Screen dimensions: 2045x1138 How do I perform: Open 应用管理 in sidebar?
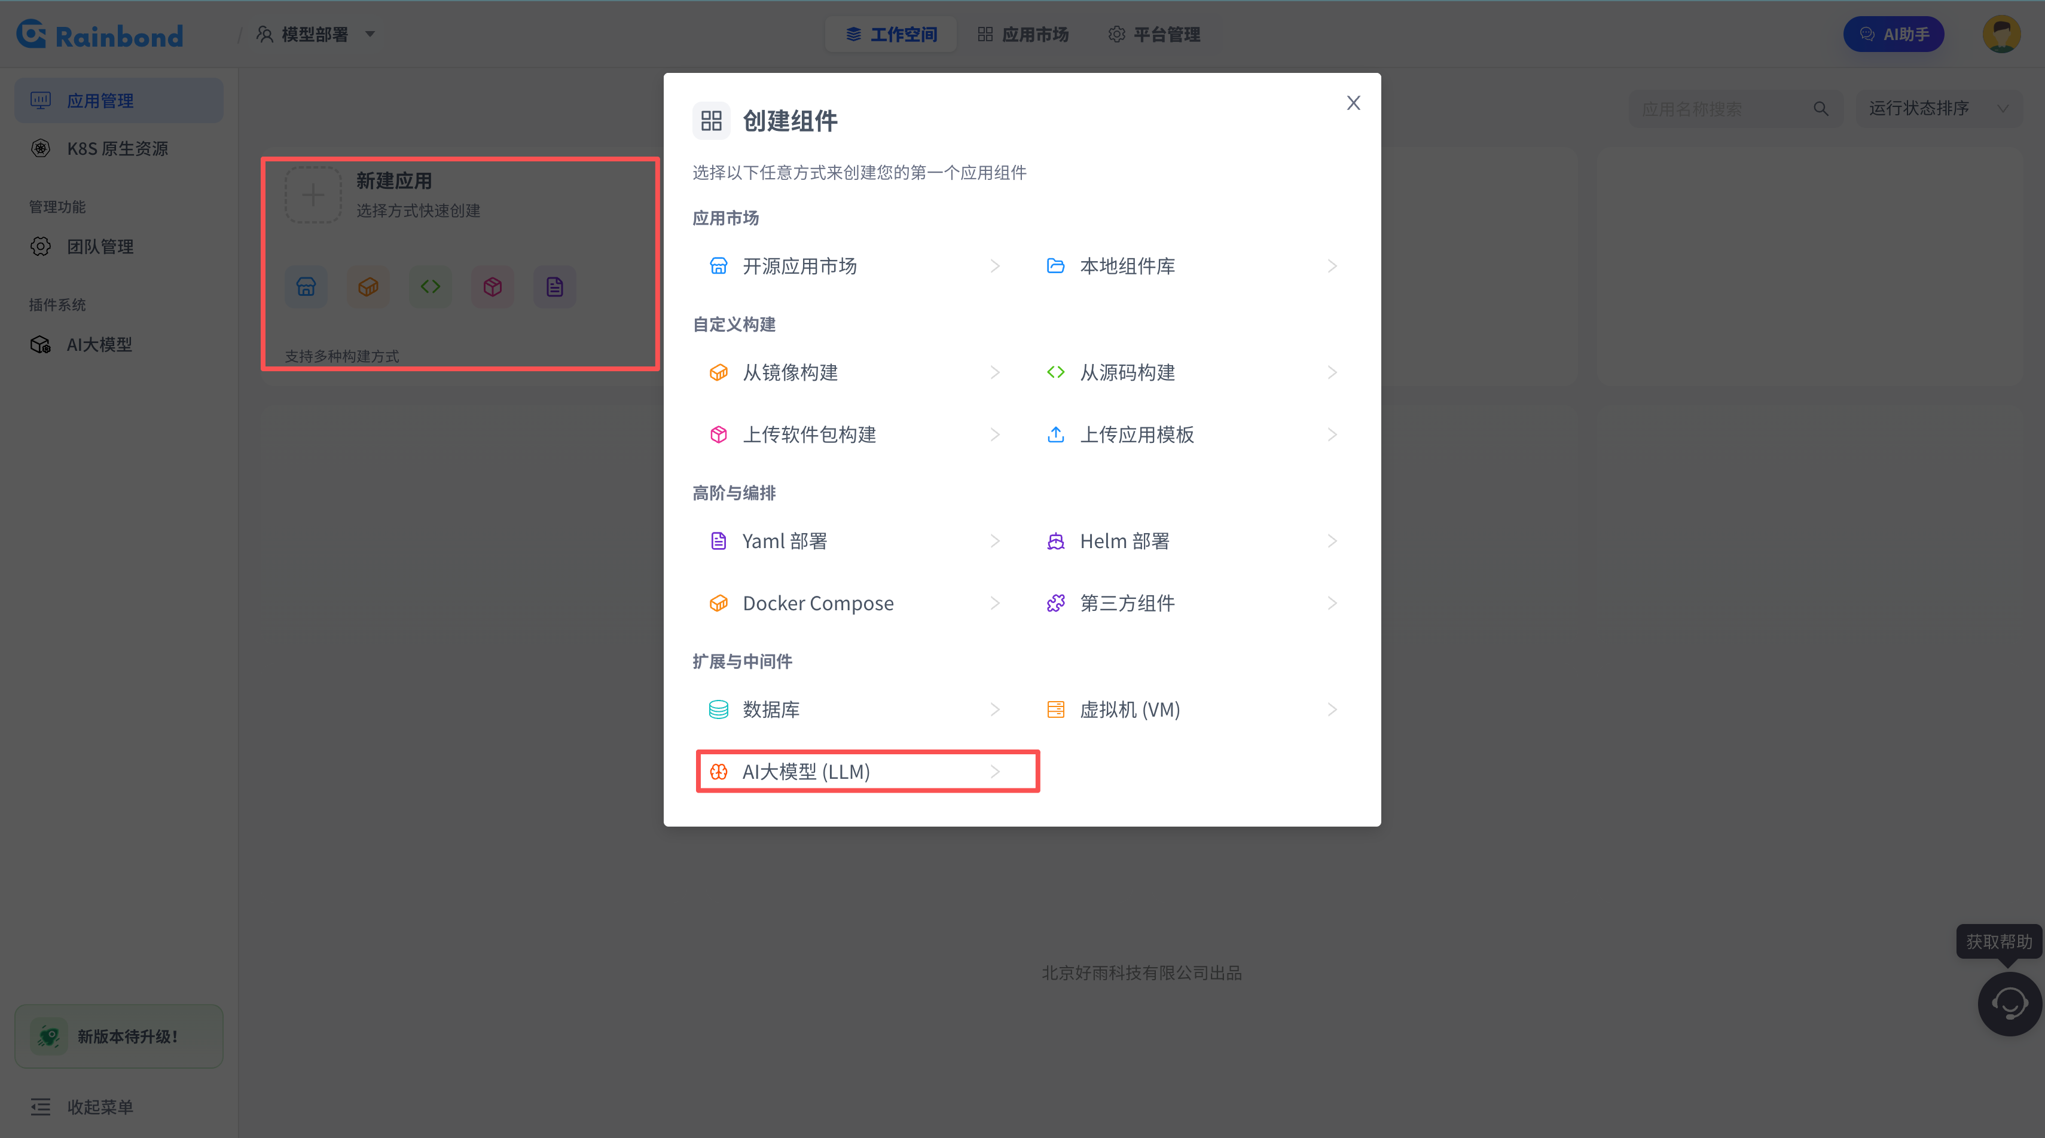pos(119,101)
